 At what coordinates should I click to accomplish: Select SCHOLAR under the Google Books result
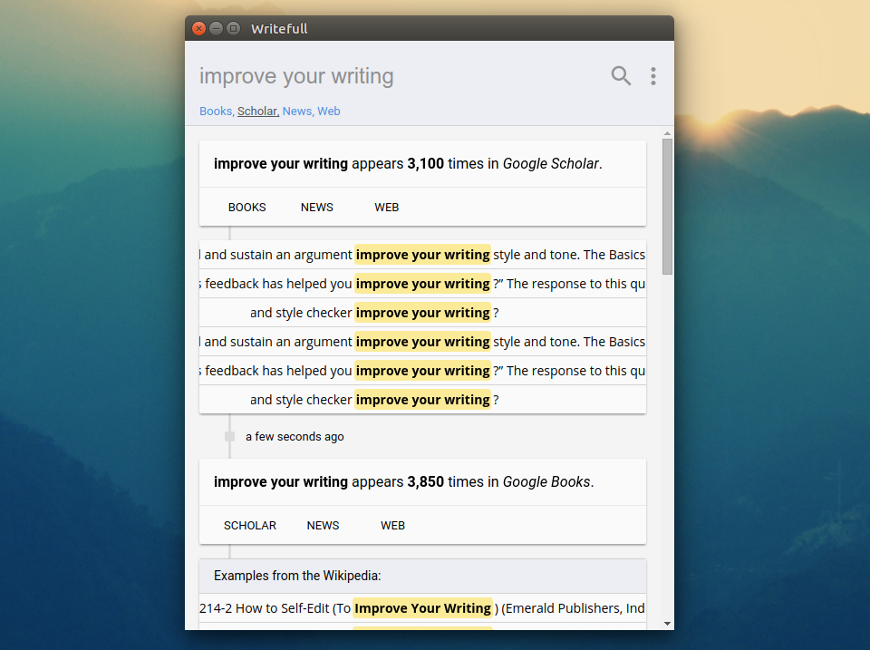[x=249, y=525]
